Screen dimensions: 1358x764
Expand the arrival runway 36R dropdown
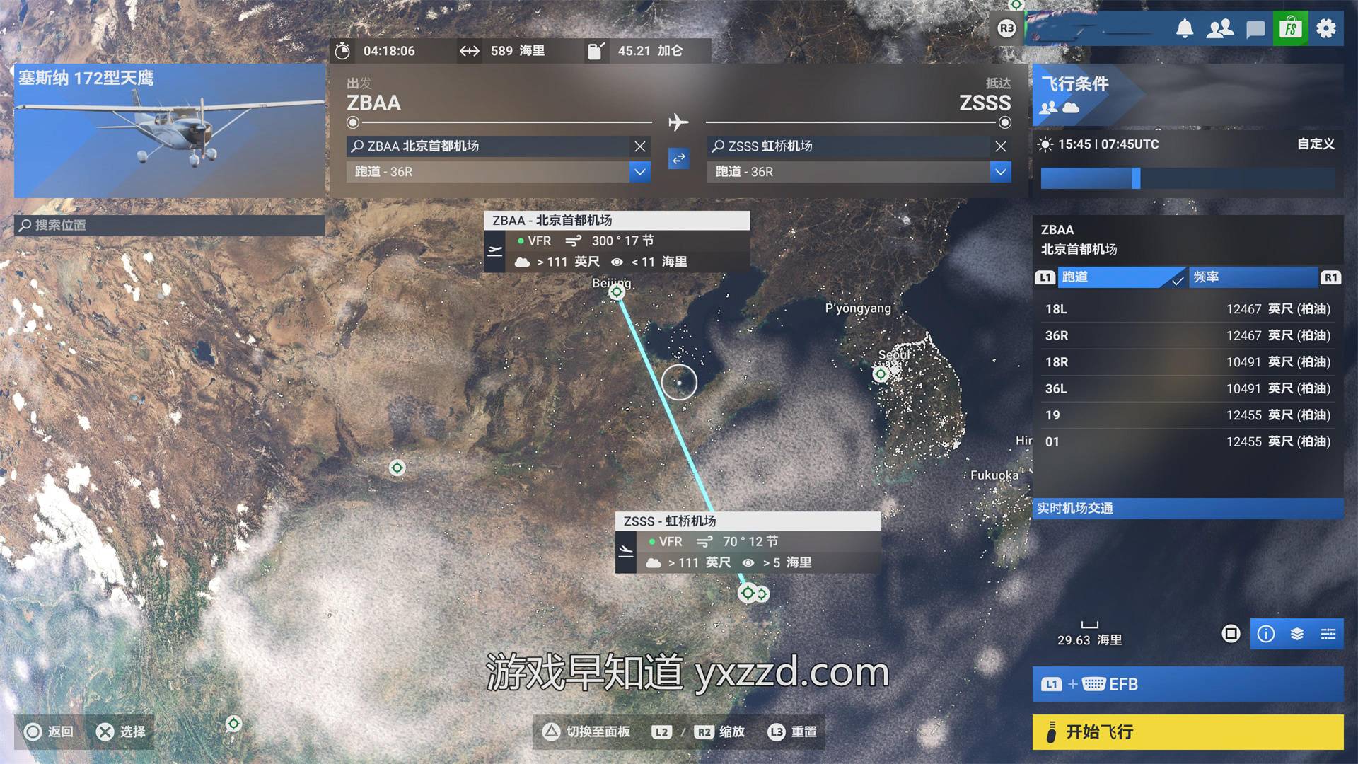click(1001, 172)
